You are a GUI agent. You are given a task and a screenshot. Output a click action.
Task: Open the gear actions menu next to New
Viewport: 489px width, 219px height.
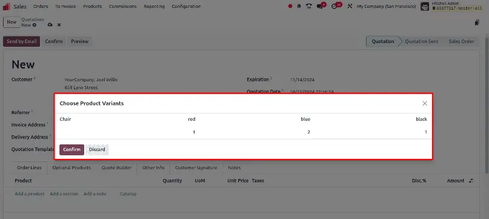pyautogui.click(x=35, y=25)
